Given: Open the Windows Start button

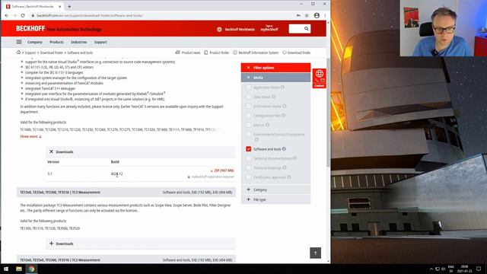Looking at the screenshot, I should point(6,269).
